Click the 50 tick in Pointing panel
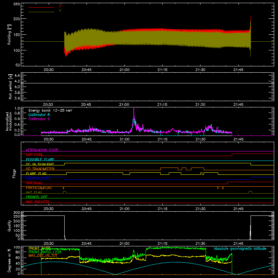 pos(18,65)
